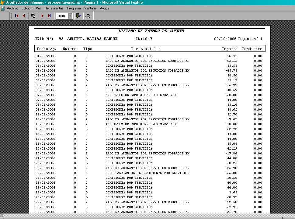Open the Ayuda menu
This screenshot has width=295, height=219.
[x=105, y=8]
